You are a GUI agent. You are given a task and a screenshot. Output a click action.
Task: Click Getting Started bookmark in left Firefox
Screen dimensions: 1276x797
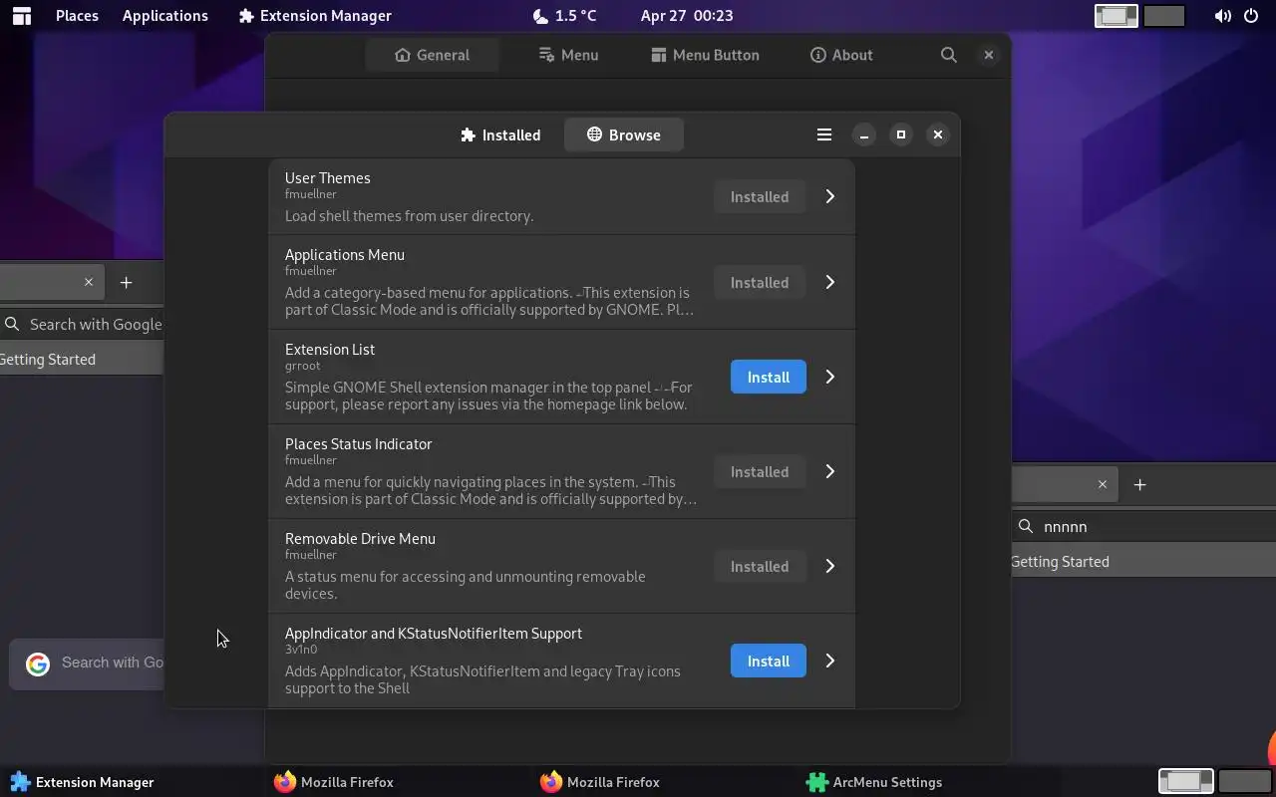(48, 359)
